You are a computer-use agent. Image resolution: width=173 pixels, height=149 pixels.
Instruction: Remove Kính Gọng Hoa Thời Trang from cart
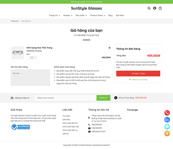pyautogui.click(x=110, y=48)
